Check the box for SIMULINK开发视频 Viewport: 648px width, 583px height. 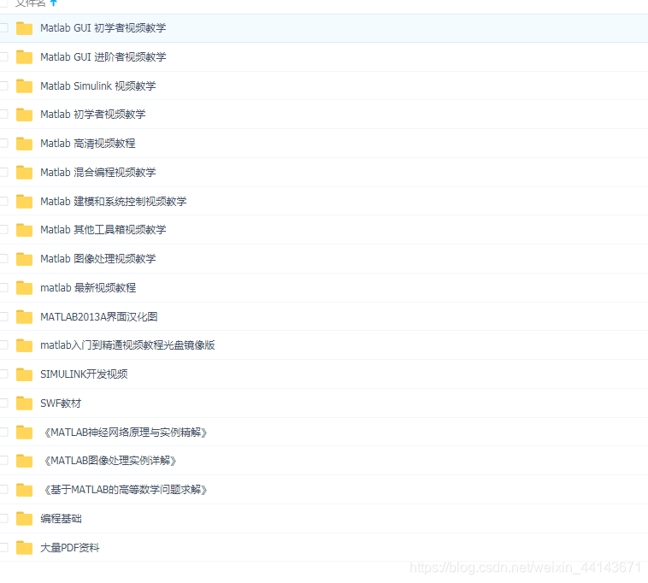[x=3, y=374]
